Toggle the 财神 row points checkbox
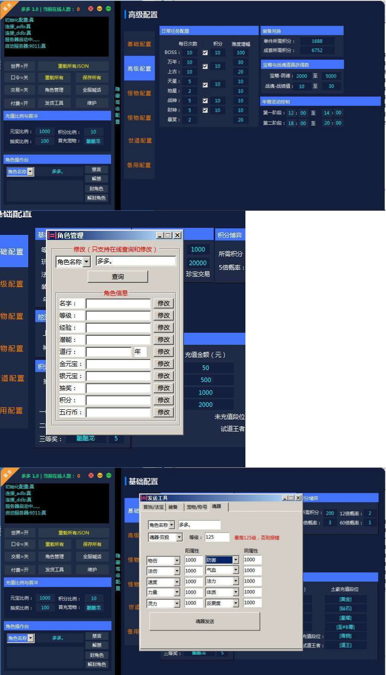The height and width of the screenshot is (675, 386). 205,110
